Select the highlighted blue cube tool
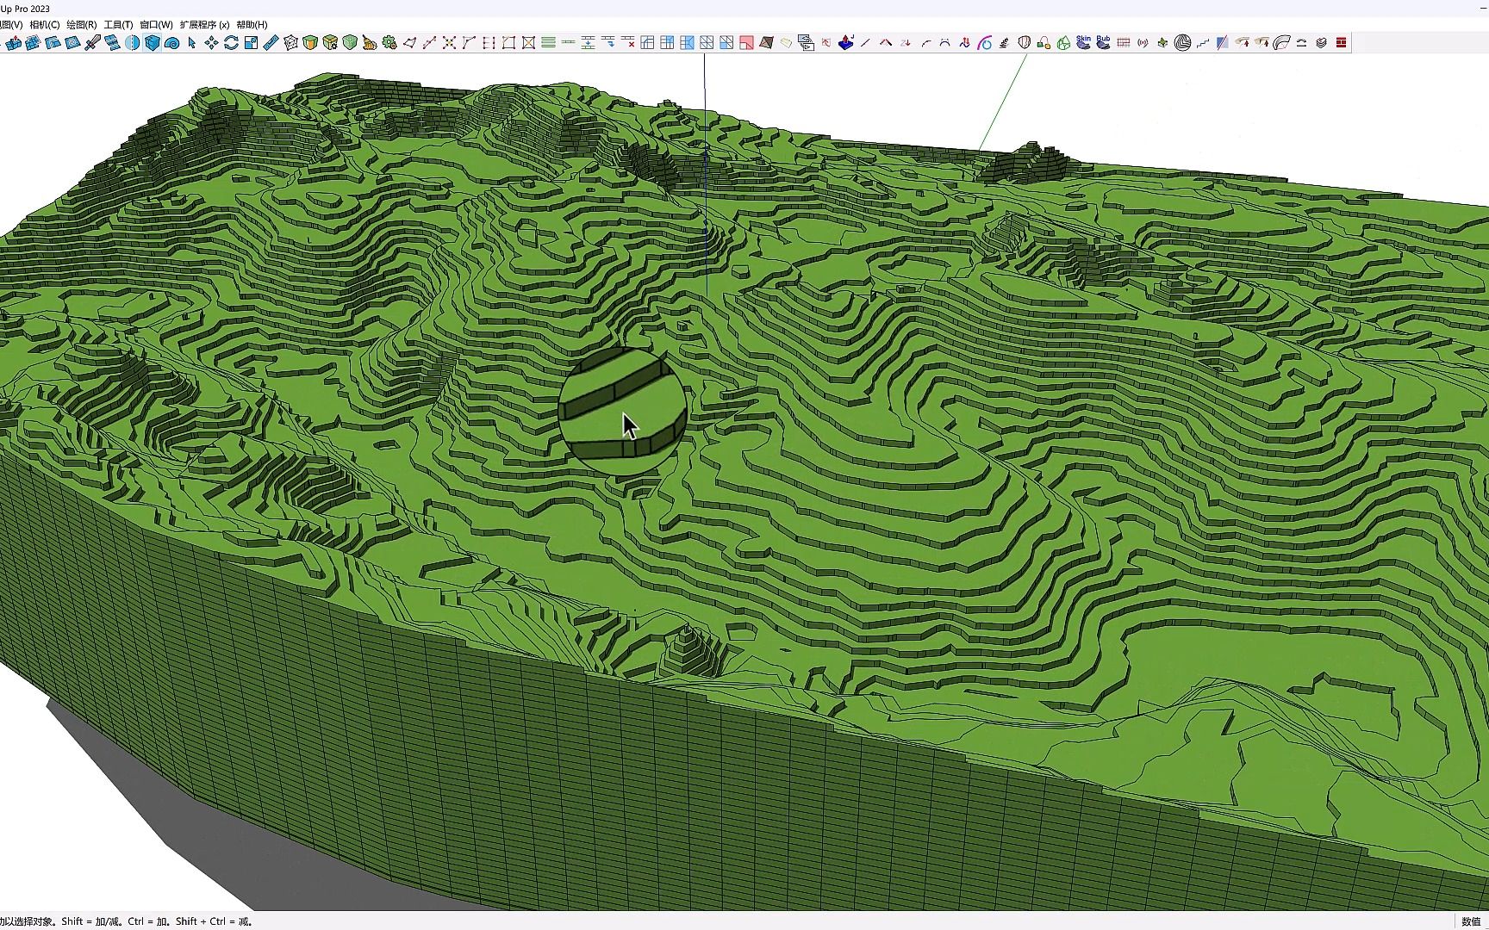This screenshot has height=930, width=1489. pyautogui.click(x=152, y=42)
